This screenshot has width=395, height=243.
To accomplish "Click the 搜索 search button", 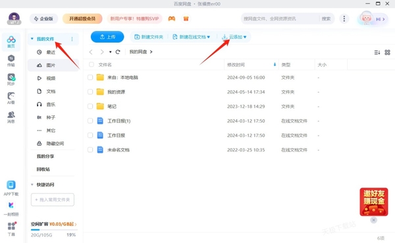I will click(326, 18).
